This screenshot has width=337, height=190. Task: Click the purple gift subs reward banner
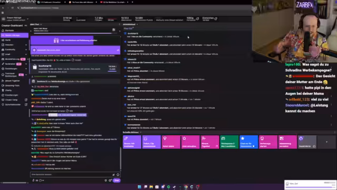click(x=75, y=41)
